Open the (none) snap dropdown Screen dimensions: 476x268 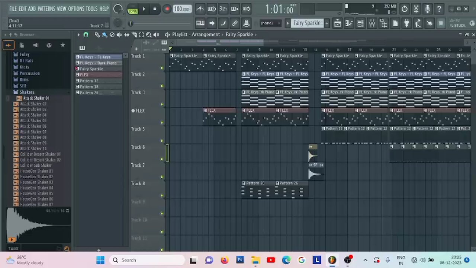click(270, 23)
